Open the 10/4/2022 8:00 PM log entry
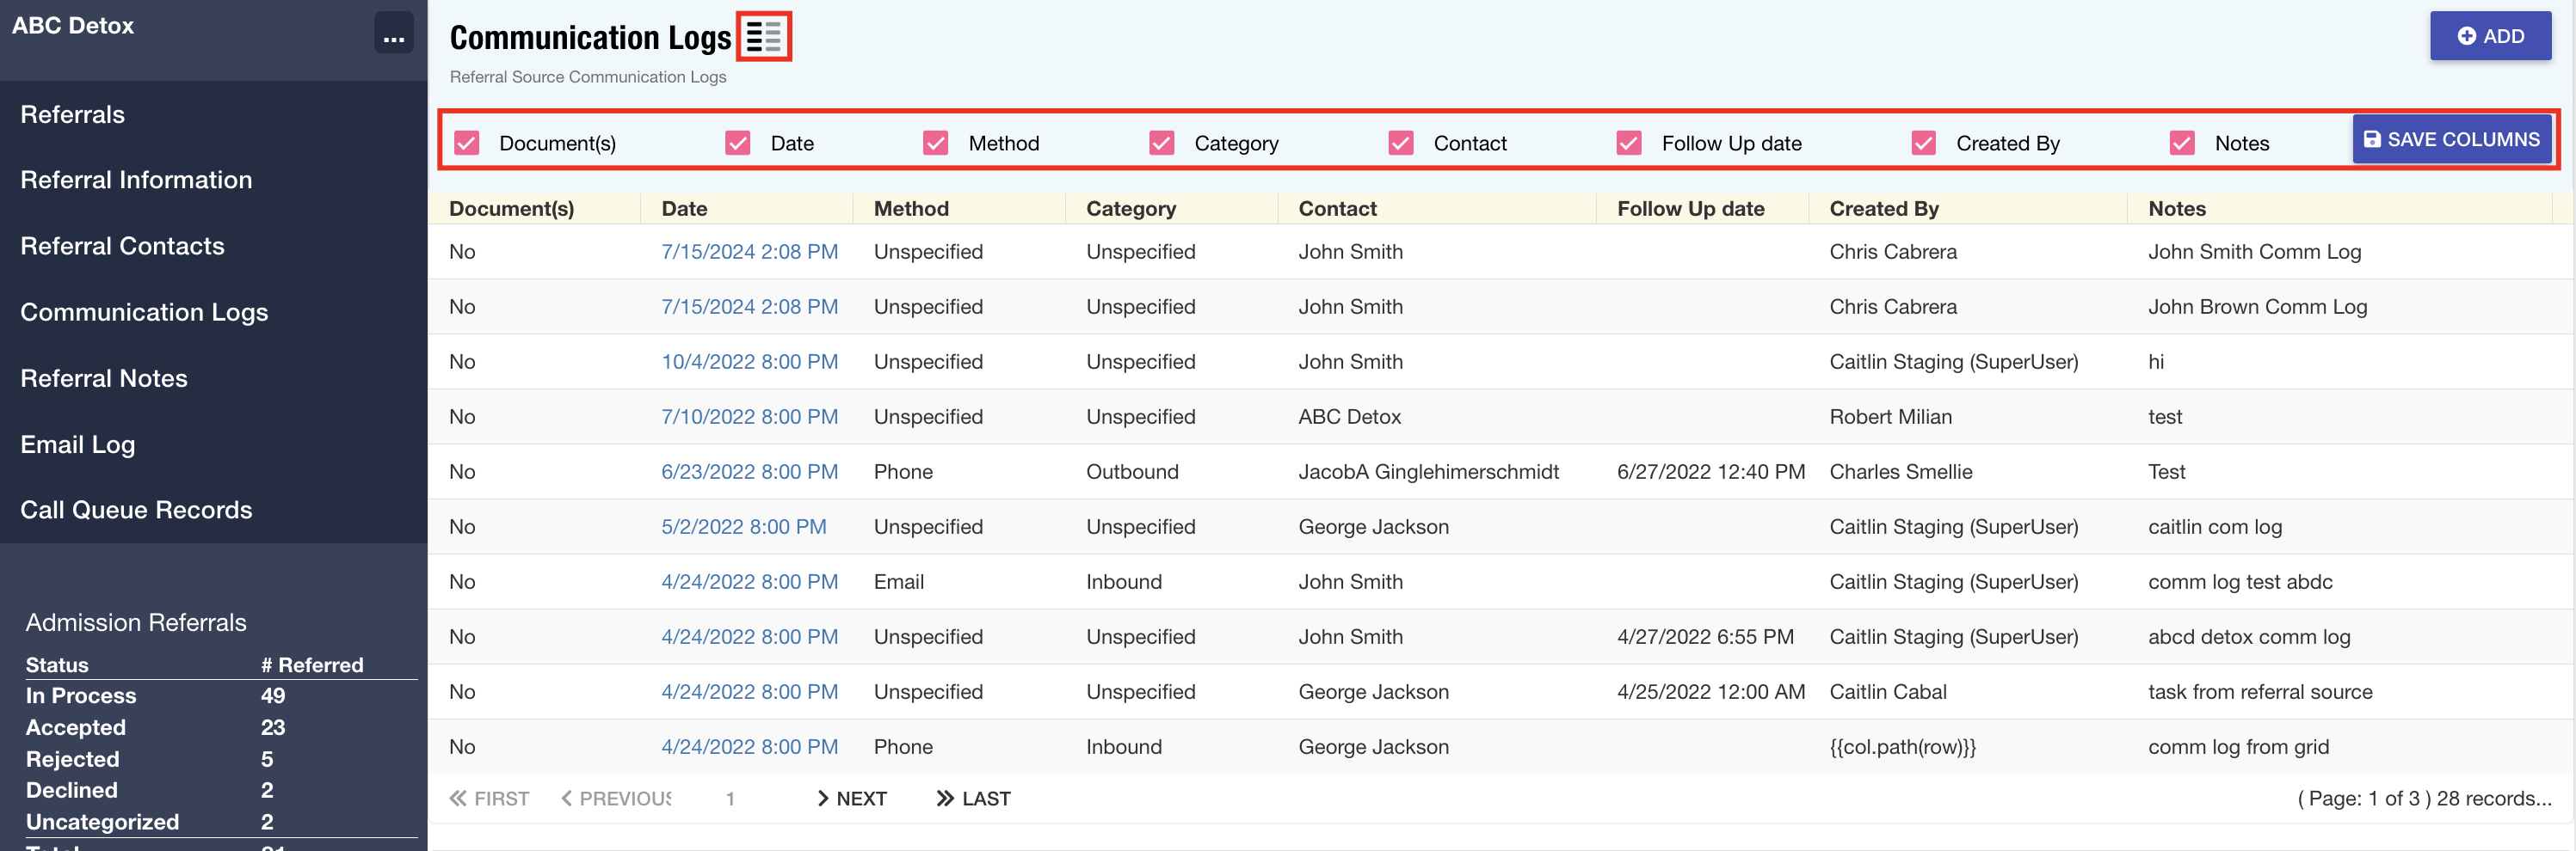Image resolution: width=2576 pixels, height=851 pixels. pyautogui.click(x=749, y=362)
